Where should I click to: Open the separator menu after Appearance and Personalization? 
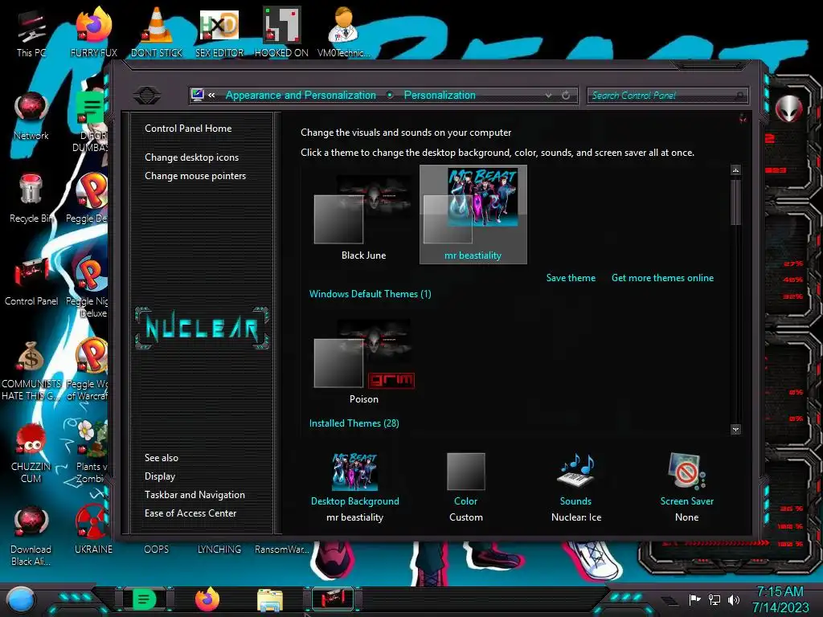[390, 95]
